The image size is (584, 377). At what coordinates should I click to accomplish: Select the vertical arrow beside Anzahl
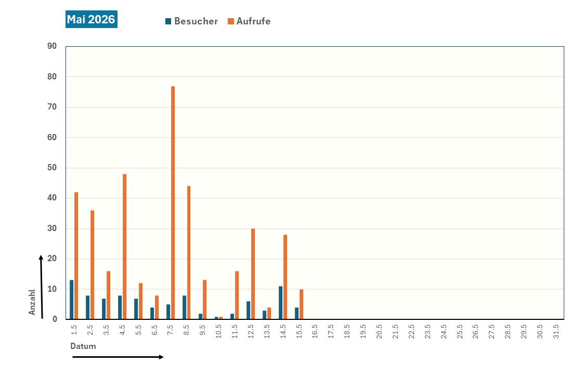point(41,287)
